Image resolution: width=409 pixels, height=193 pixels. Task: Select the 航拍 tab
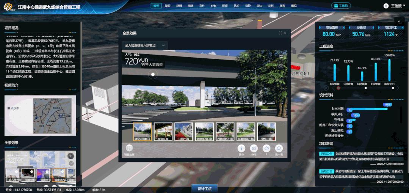(236, 6)
